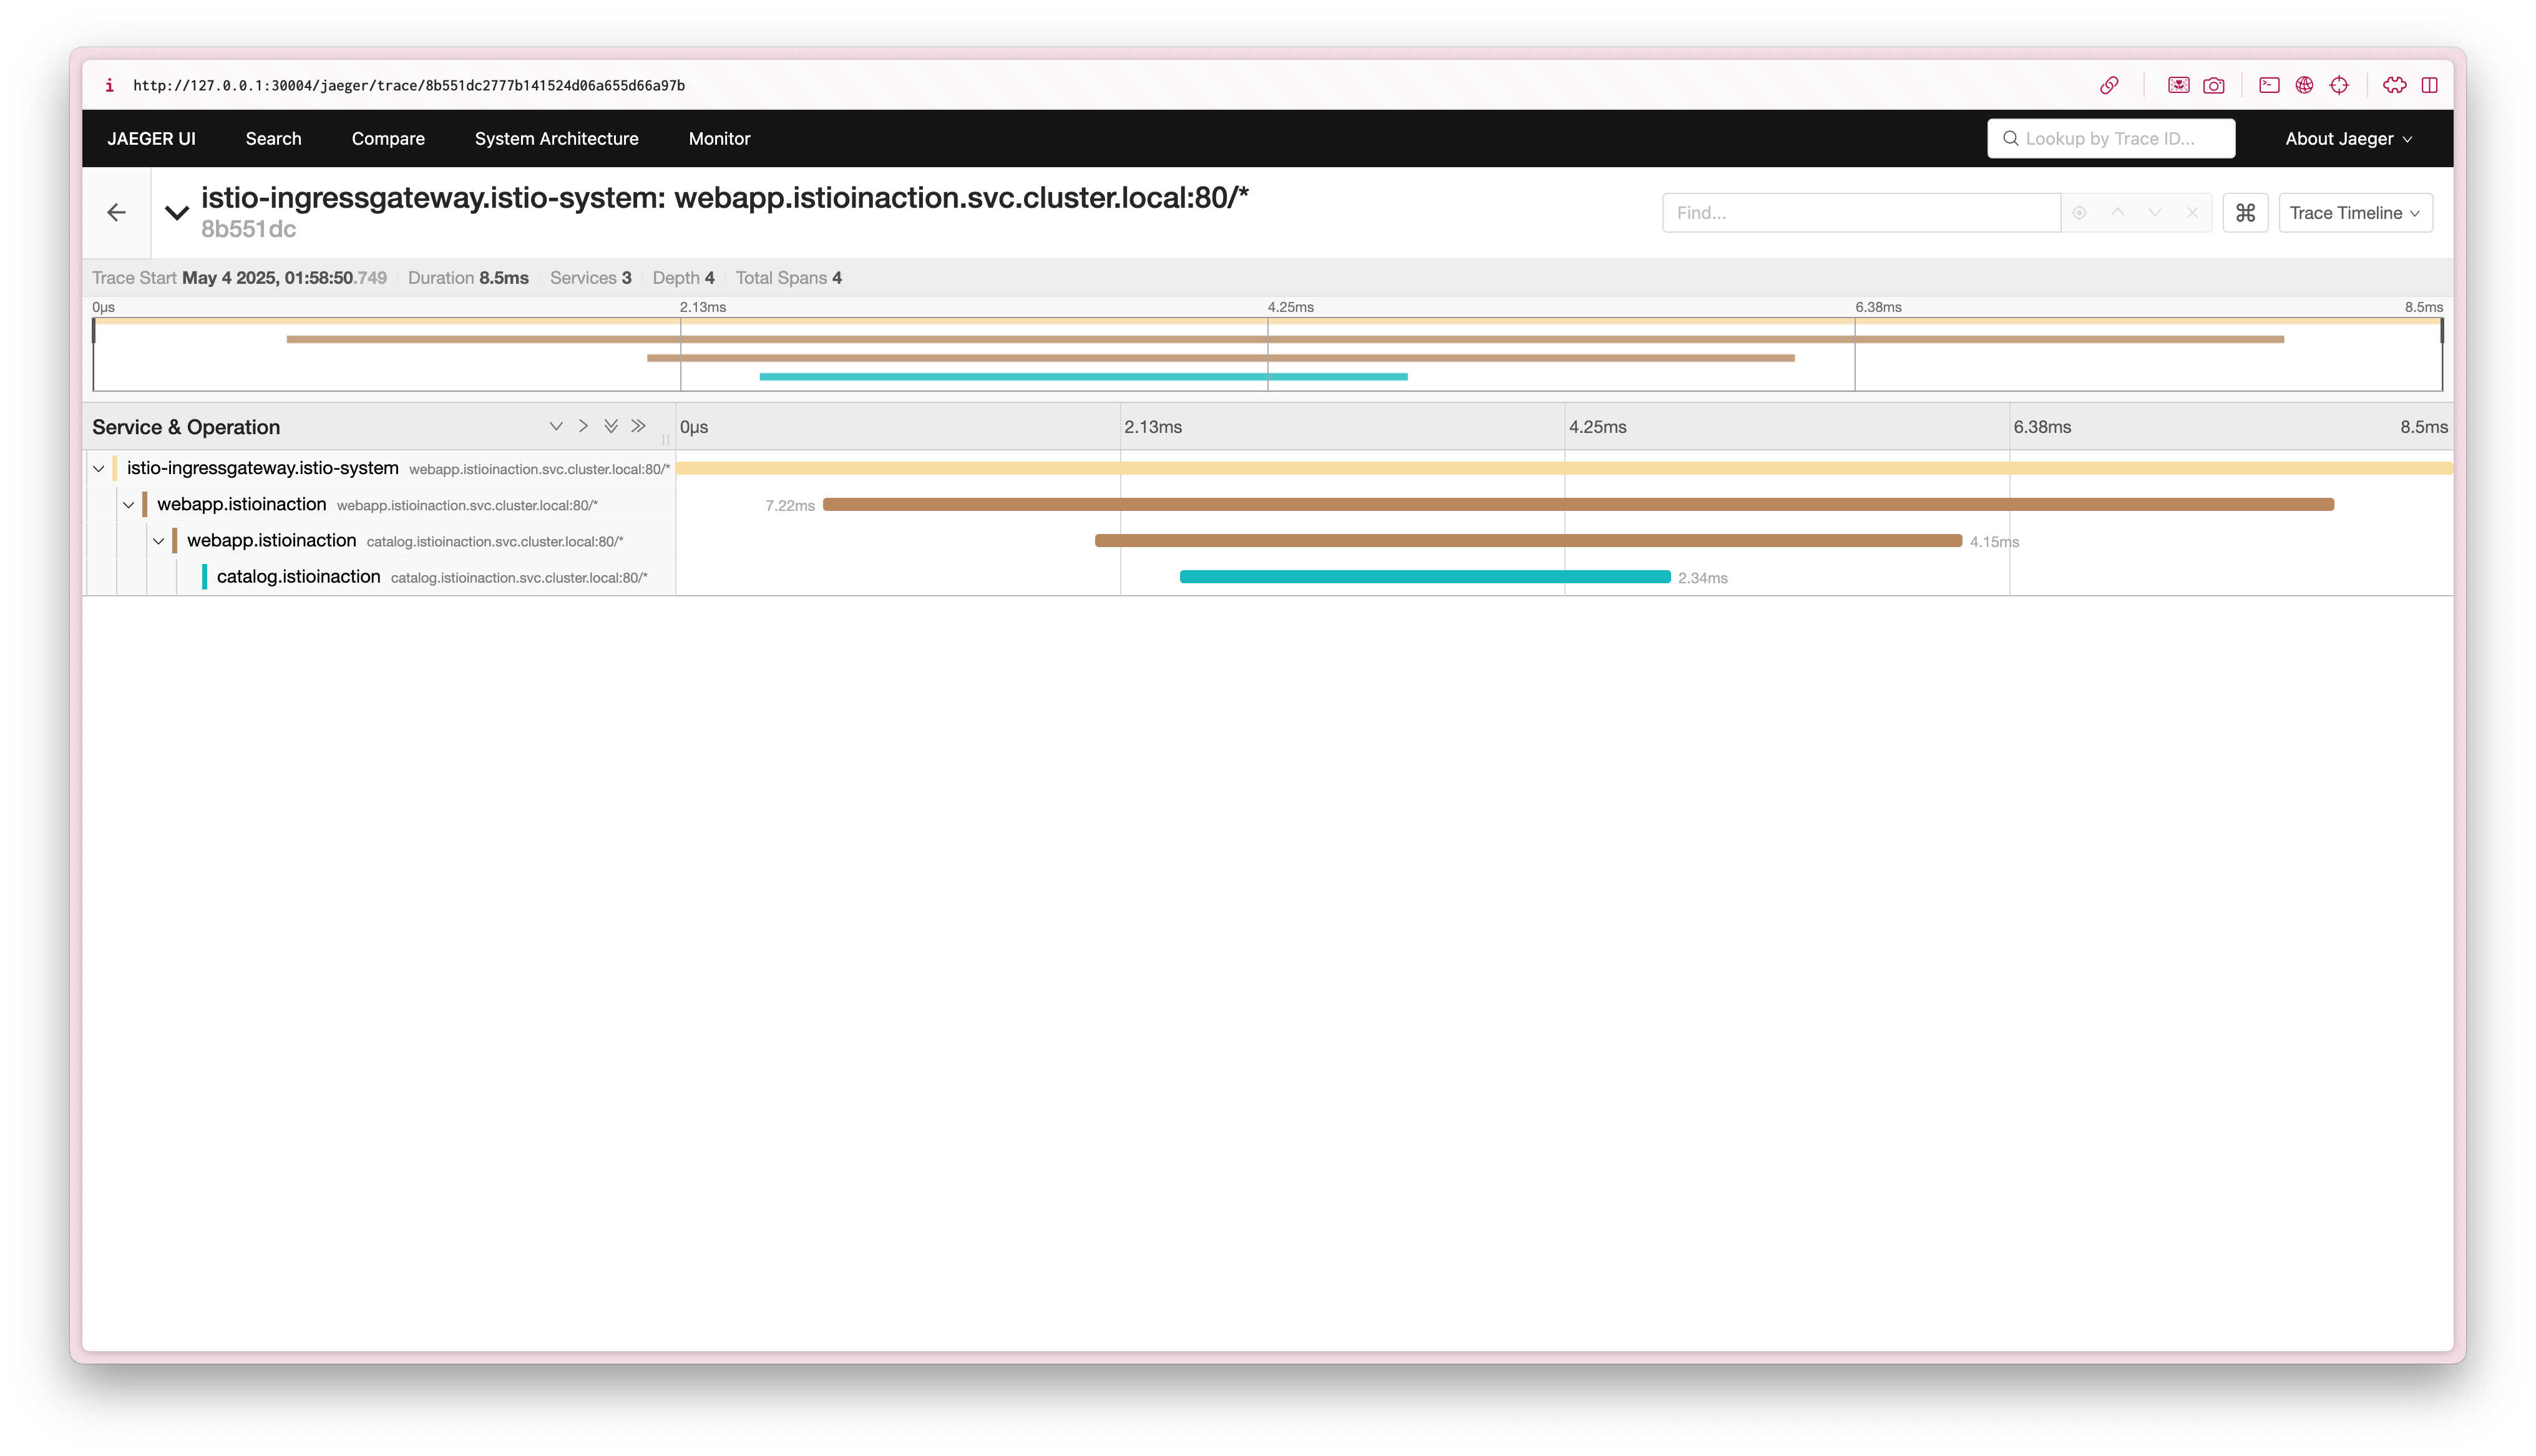2536x1456 pixels.
Task: Collapse the webapp.istioinaction catalog span children
Action: [158, 540]
